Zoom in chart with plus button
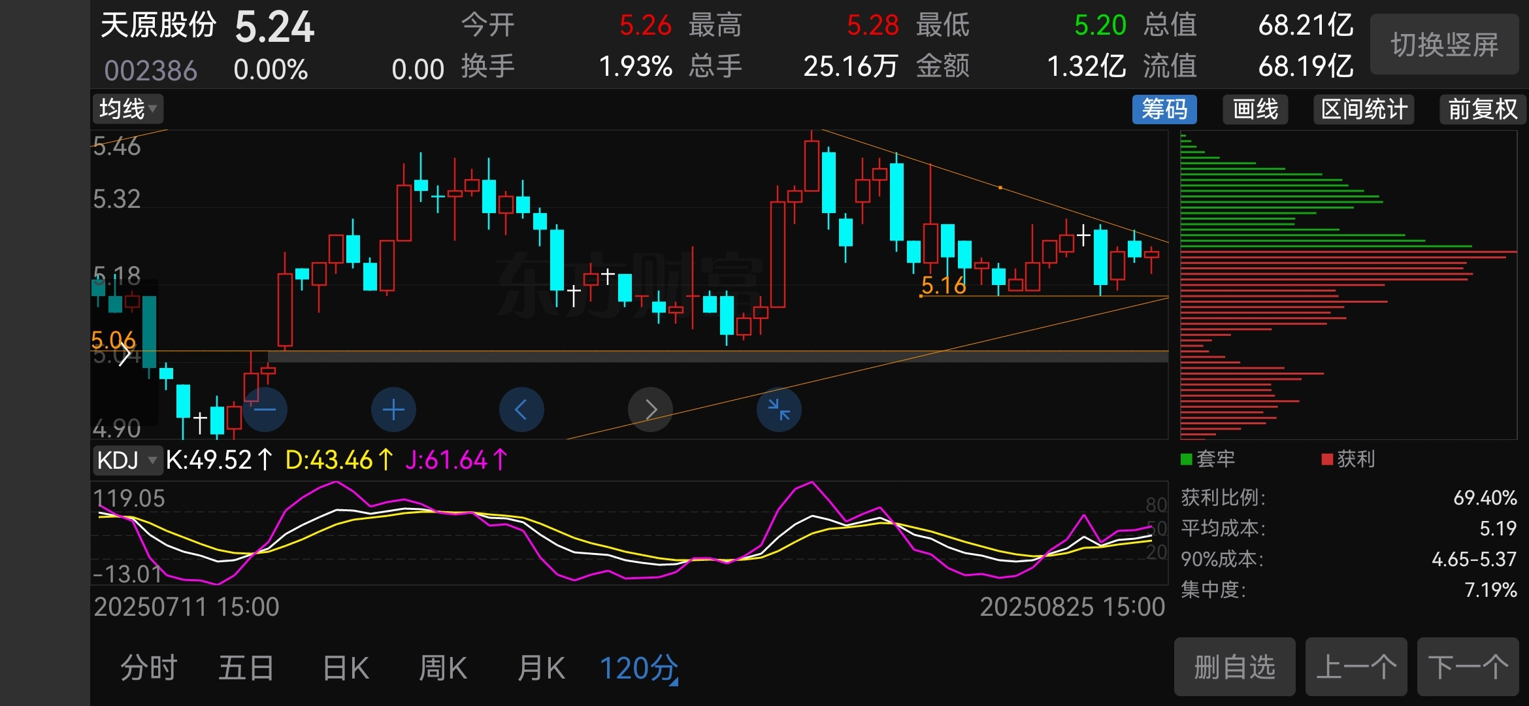This screenshot has width=1529, height=706. 393,410
